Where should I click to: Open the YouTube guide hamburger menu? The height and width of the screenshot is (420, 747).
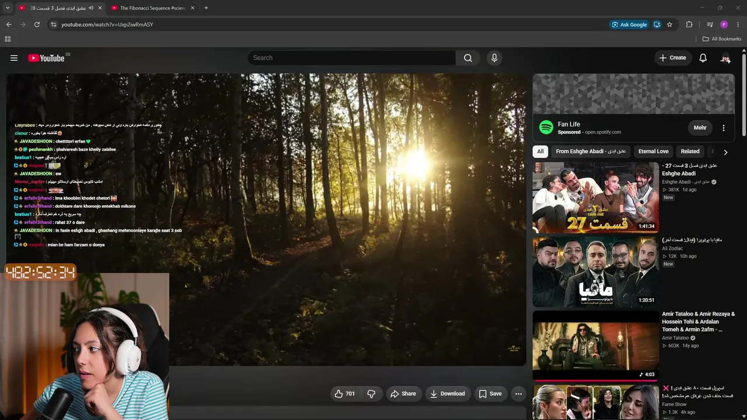pos(14,58)
